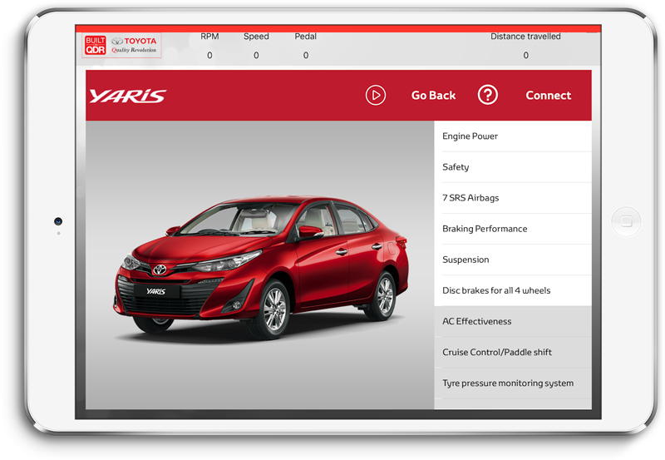Open help via question mark icon
The height and width of the screenshot is (460, 665).
[x=487, y=95]
